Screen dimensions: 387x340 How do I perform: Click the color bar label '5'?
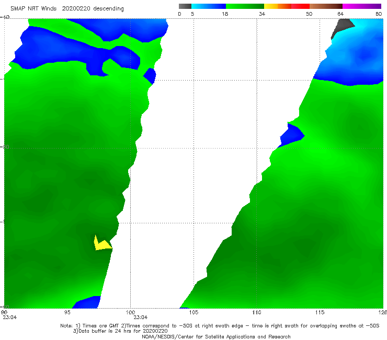pos(192,14)
